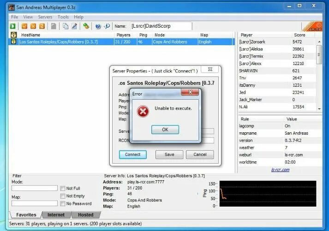Open the Tools menu
This screenshot has height=231, width=329.
63,17
